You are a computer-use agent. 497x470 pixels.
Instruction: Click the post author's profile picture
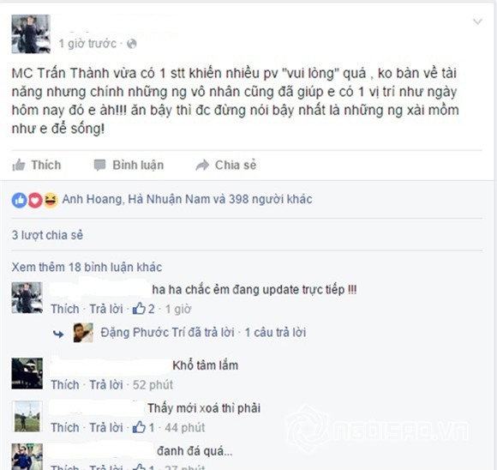tap(31, 34)
